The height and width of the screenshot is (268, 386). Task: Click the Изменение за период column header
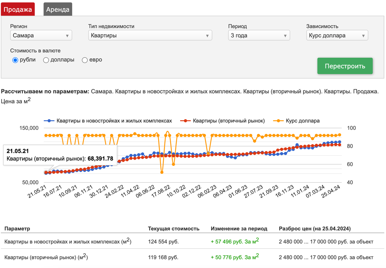[x=239, y=229]
